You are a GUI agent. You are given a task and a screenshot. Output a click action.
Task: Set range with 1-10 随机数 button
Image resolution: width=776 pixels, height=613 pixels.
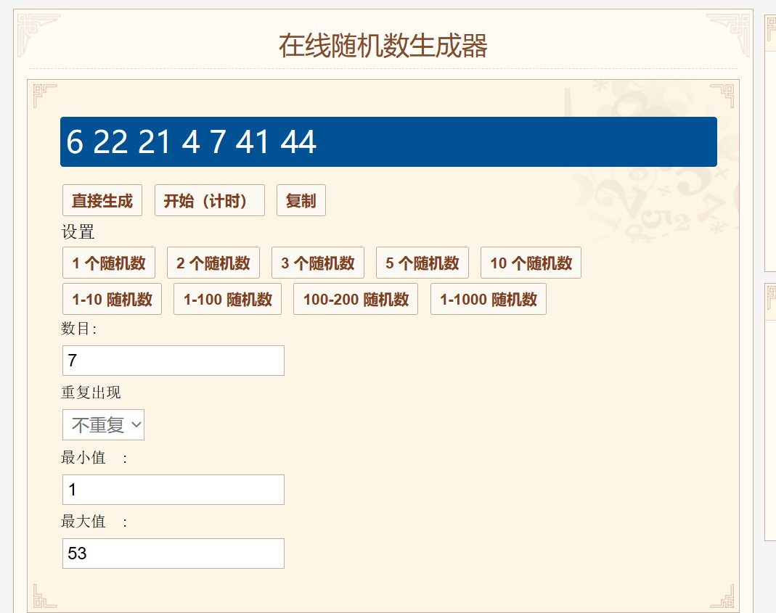tap(113, 299)
